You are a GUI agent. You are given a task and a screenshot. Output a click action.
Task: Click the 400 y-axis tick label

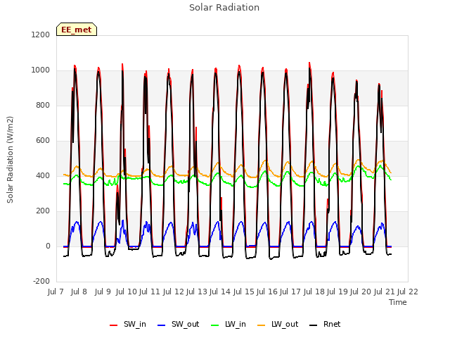click(42, 176)
